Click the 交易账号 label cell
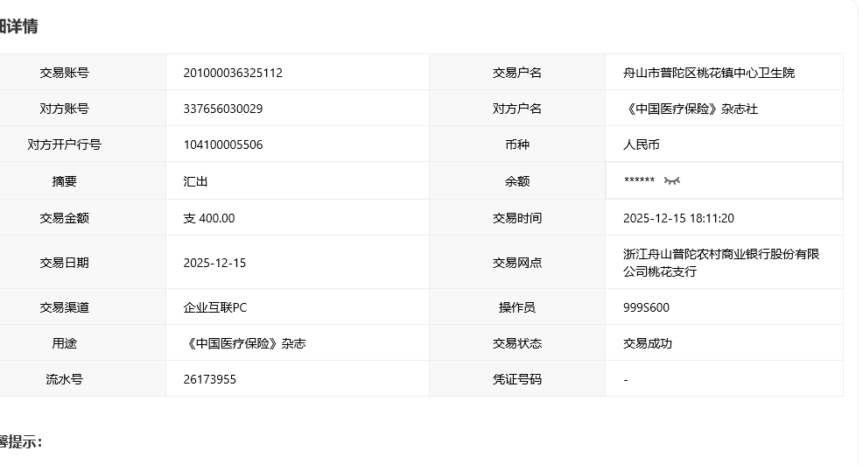 pyautogui.click(x=64, y=73)
